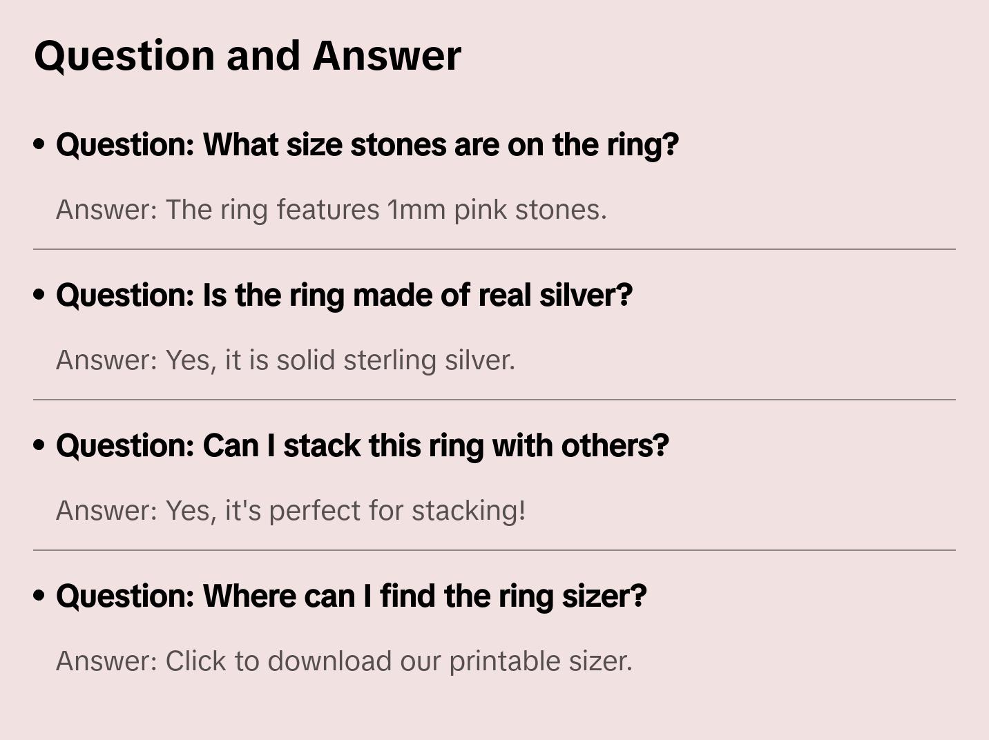Screen dimensions: 989x740
Task: Click the 'Answer:' label before 'Yes, it's perfect'
Action: tap(107, 511)
